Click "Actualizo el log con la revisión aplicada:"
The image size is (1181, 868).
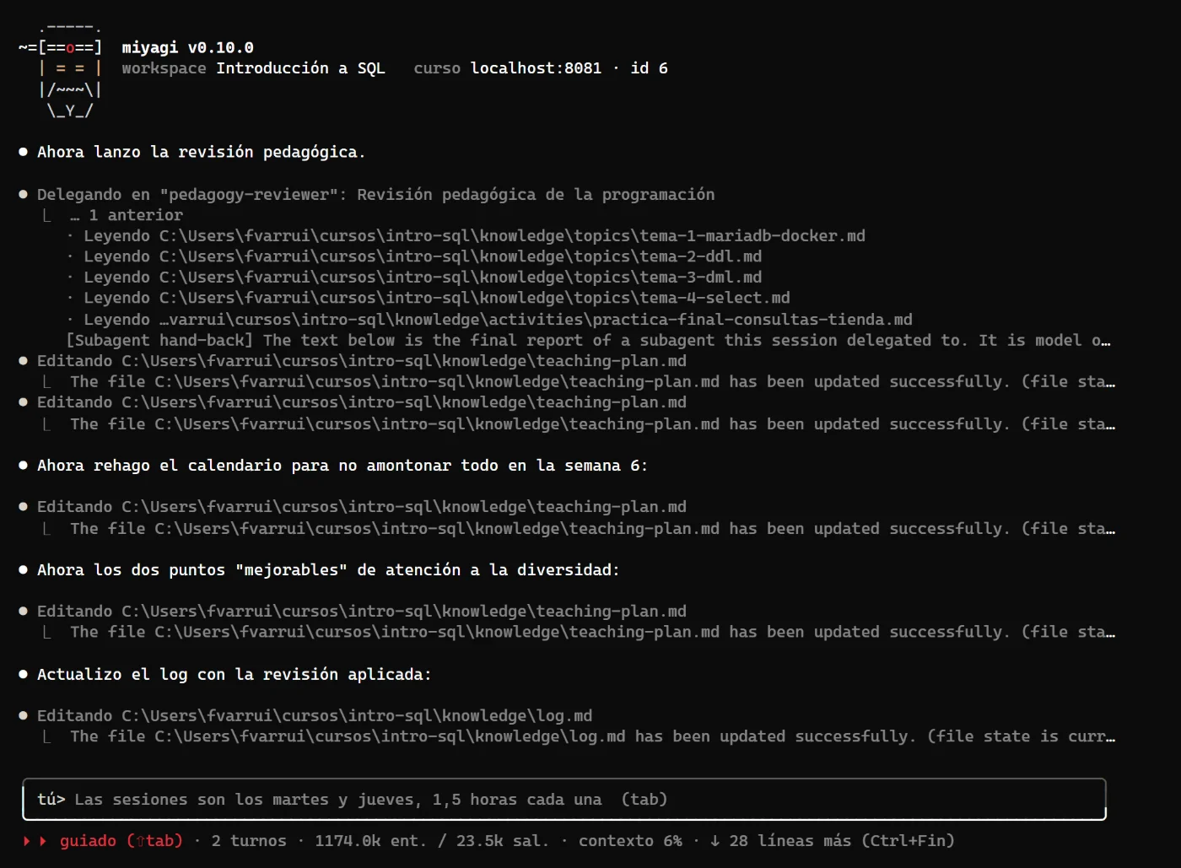click(235, 675)
